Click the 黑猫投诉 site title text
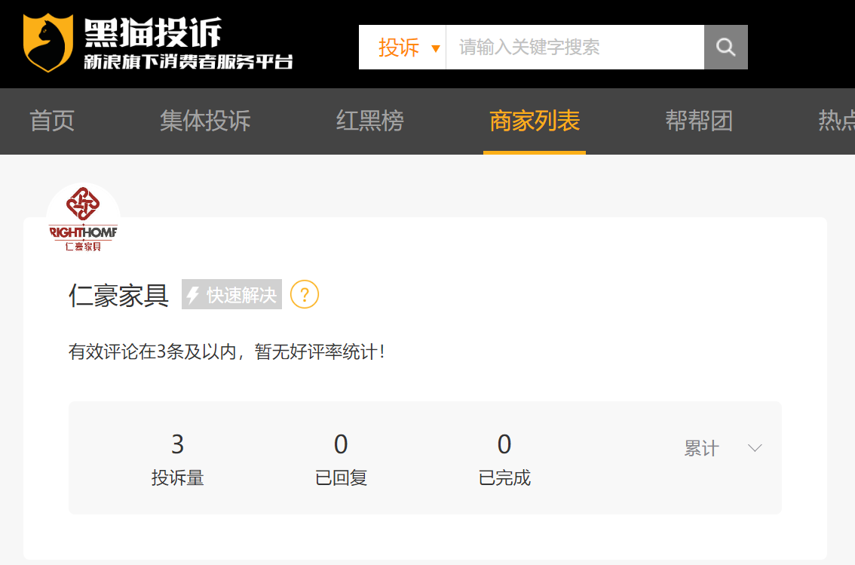 [152, 32]
